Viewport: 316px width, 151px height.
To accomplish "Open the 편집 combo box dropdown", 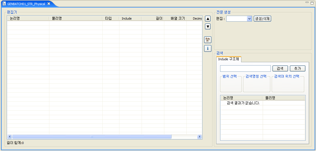I will point(250,19).
